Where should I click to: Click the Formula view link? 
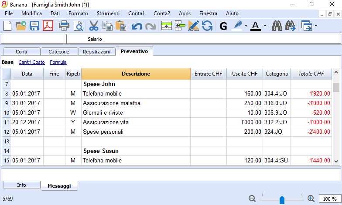pyautogui.click(x=58, y=62)
